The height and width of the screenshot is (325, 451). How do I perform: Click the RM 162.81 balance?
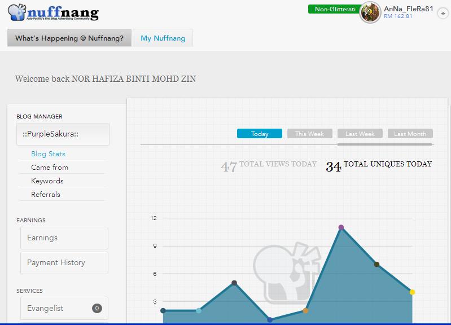tap(398, 16)
